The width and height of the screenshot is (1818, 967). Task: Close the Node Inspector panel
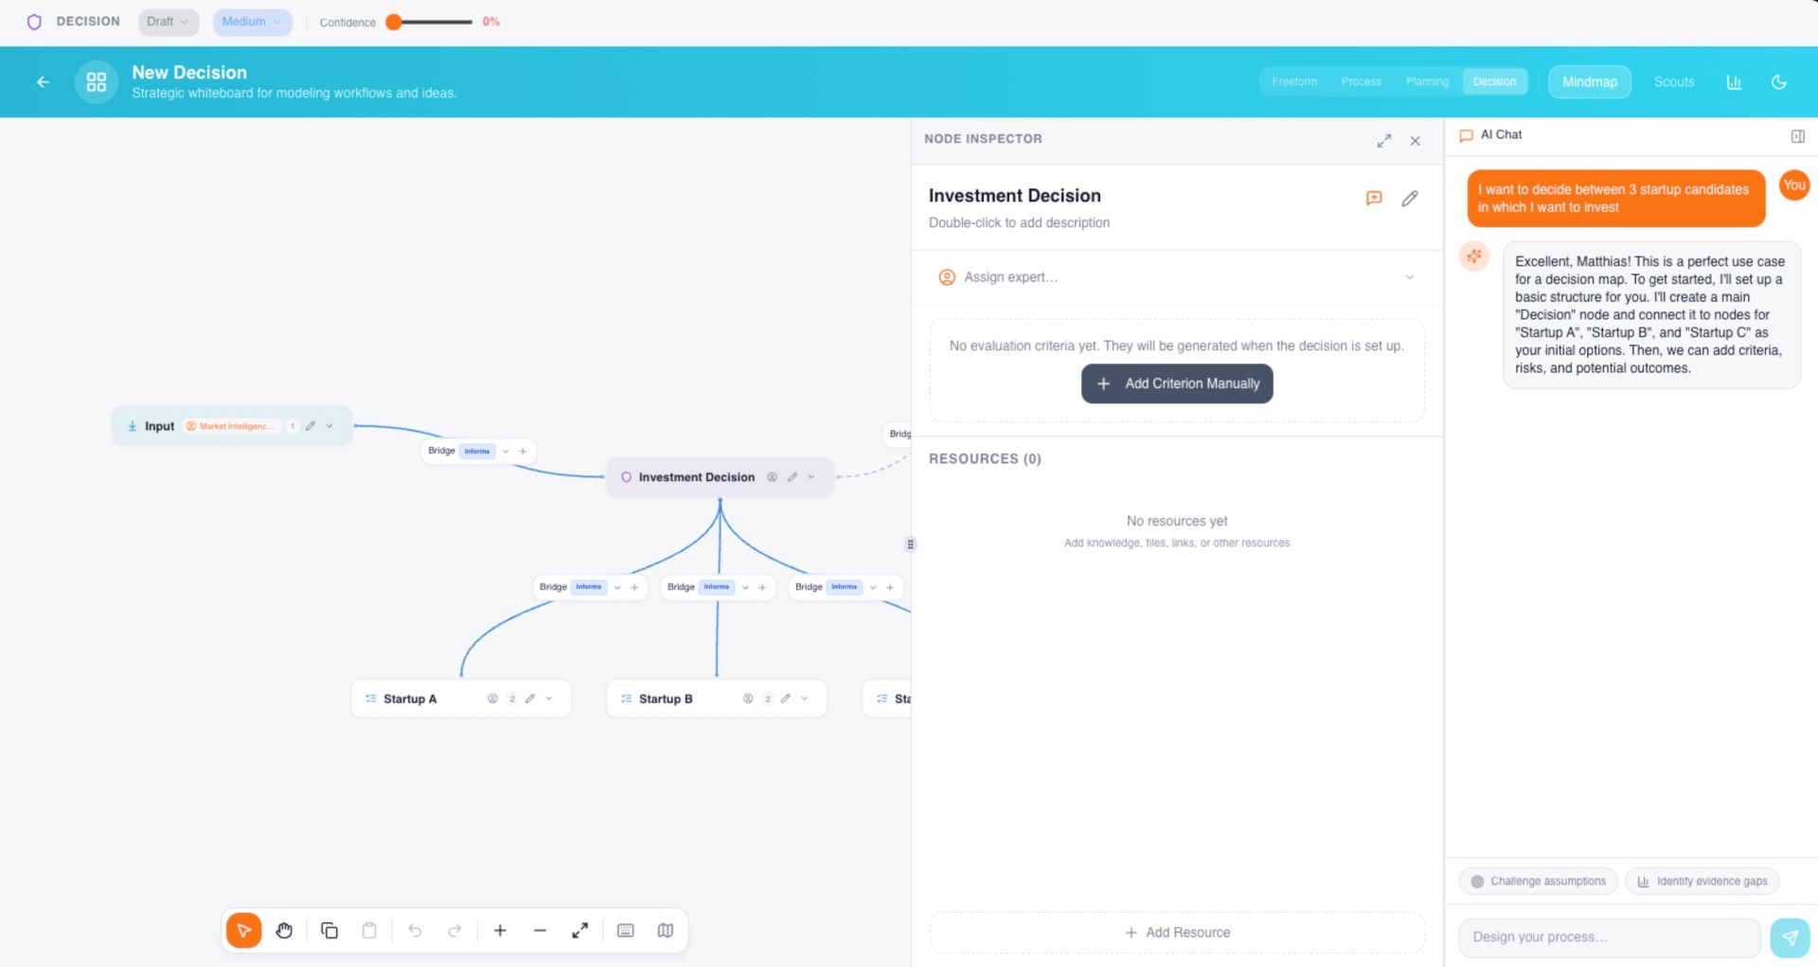(x=1415, y=140)
